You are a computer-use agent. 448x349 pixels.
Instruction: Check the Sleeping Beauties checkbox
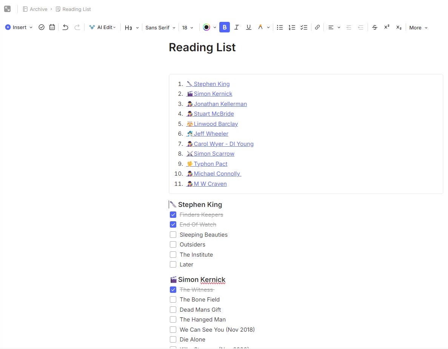[173, 234]
